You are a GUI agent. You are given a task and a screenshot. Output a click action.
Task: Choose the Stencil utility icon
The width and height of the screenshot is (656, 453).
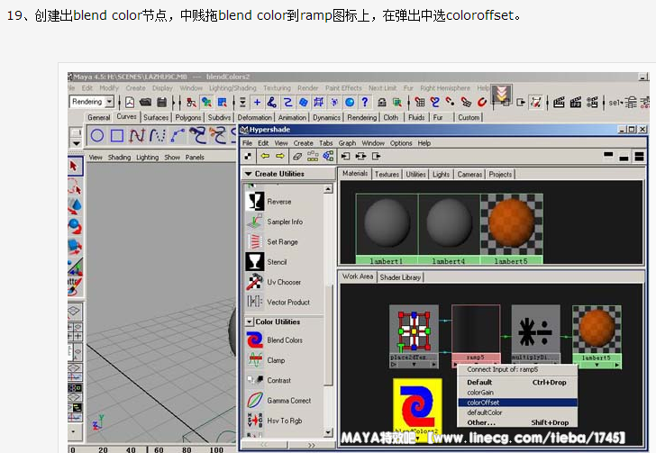(254, 262)
